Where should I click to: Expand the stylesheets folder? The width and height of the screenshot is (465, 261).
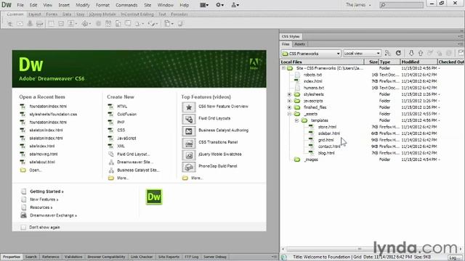point(289,94)
